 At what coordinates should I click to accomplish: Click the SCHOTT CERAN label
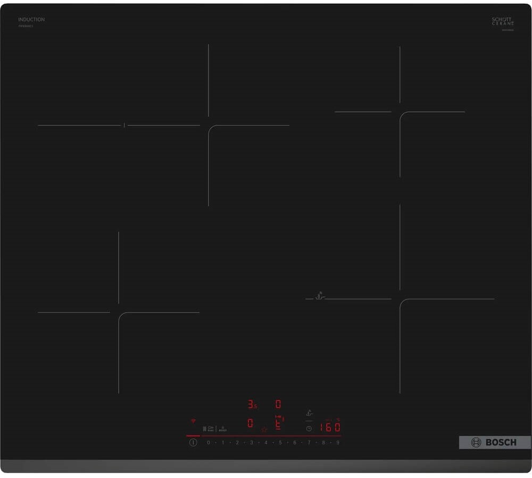502,21
